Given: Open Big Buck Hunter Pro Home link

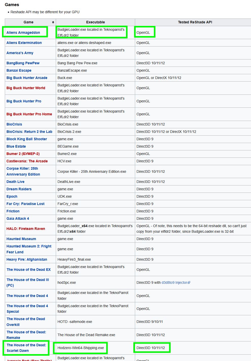Looking at the screenshot, I should (x=29, y=114).
